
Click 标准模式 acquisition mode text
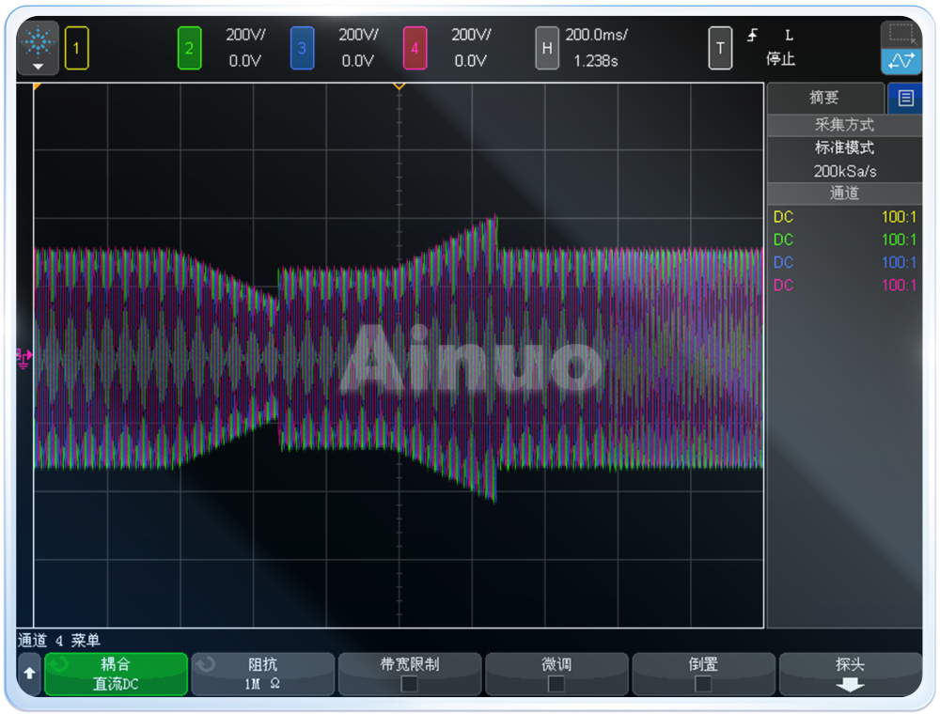tap(845, 147)
